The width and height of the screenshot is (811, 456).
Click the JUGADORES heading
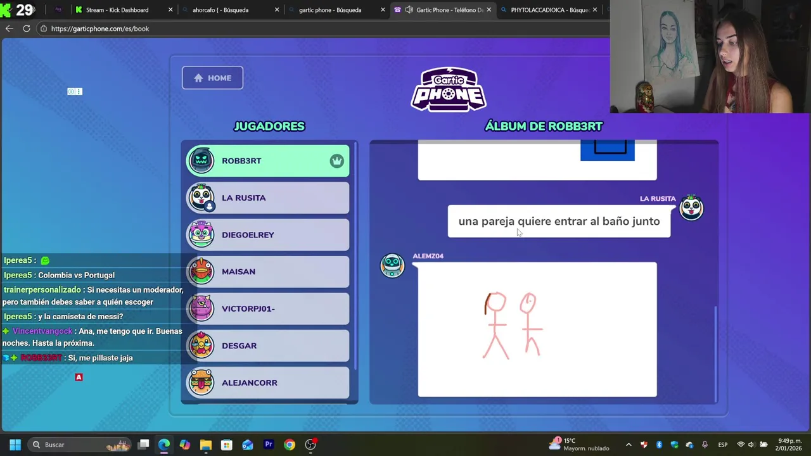(x=269, y=126)
